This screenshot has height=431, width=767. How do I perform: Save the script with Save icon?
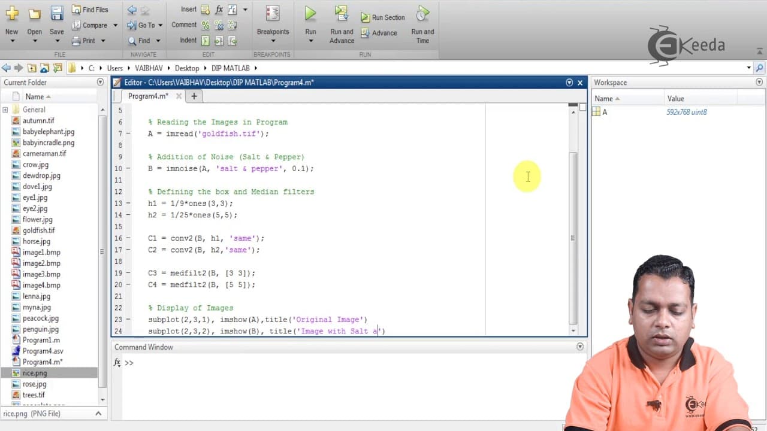[57, 14]
